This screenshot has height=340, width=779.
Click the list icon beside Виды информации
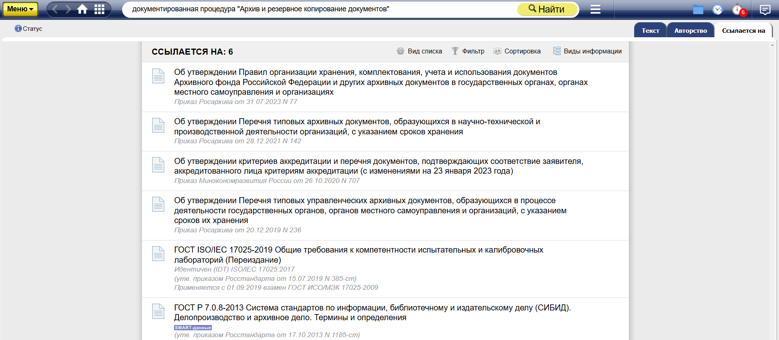557,51
